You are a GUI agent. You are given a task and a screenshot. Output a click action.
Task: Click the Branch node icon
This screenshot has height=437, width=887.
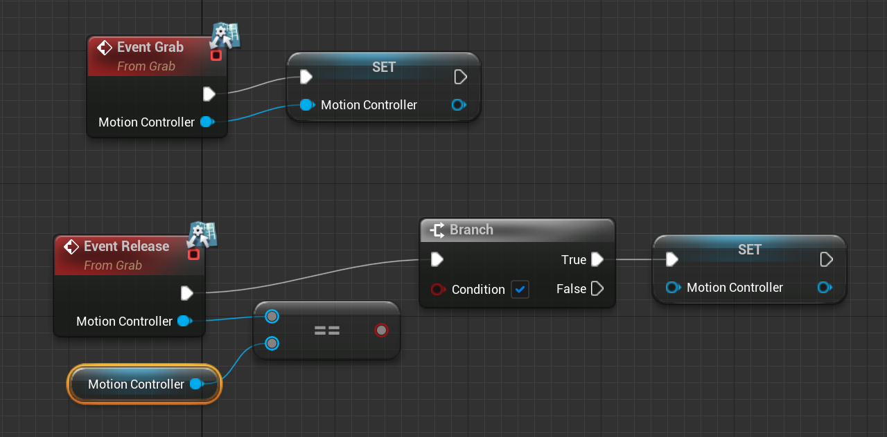coord(437,230)
